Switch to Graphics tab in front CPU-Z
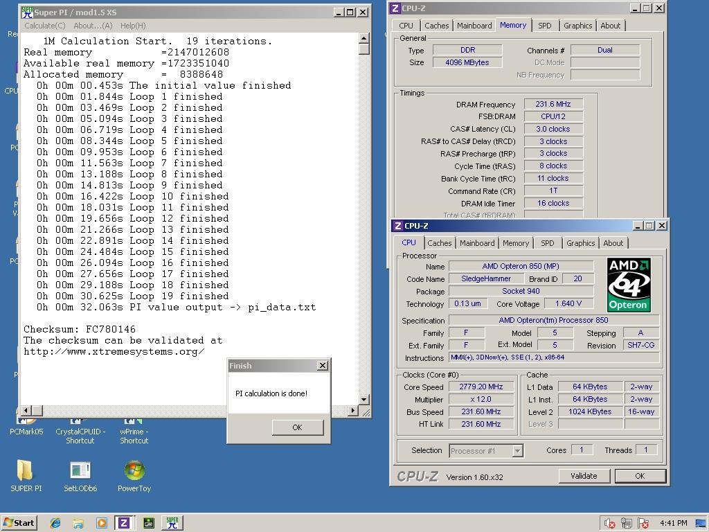 (581, 243)
